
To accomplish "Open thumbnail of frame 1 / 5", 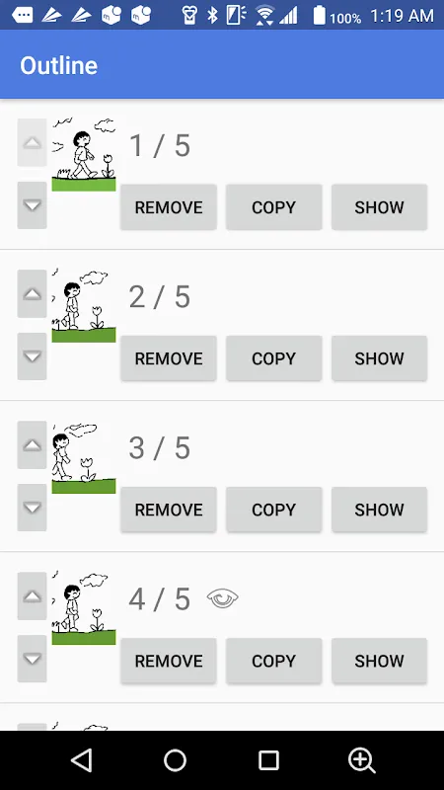I will tap(84, 154).
